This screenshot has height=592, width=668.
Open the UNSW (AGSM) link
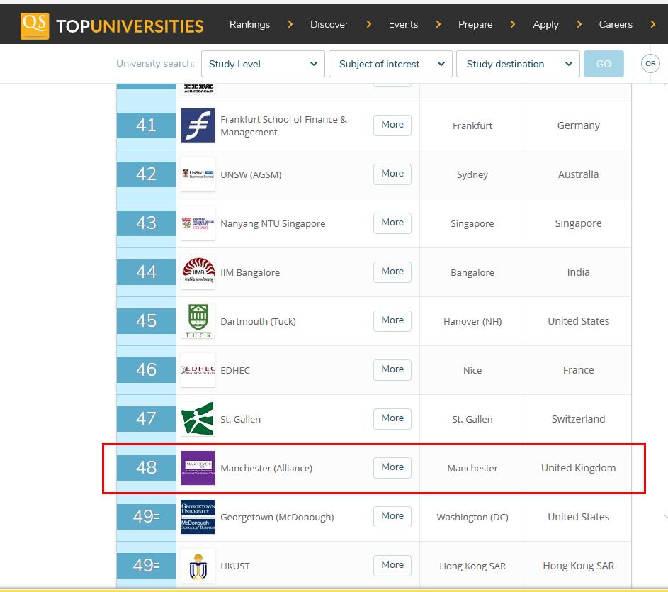coord(251,174)
